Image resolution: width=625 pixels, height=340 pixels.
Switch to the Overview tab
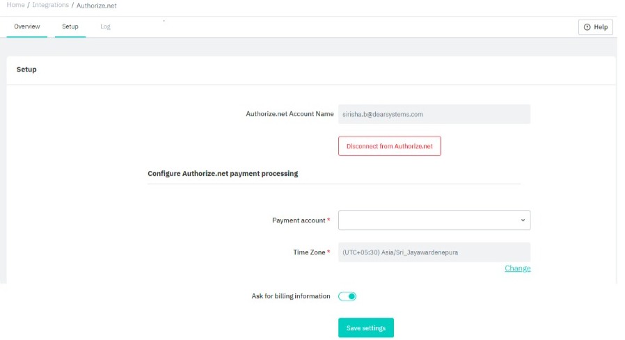pos(27,26)
